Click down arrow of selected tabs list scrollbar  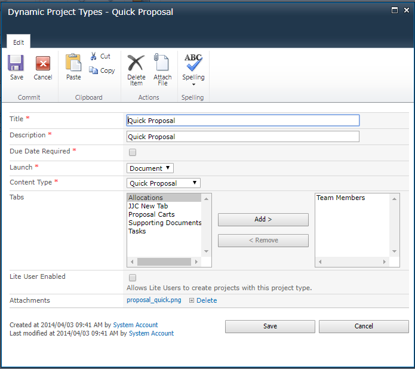point(394,251)
